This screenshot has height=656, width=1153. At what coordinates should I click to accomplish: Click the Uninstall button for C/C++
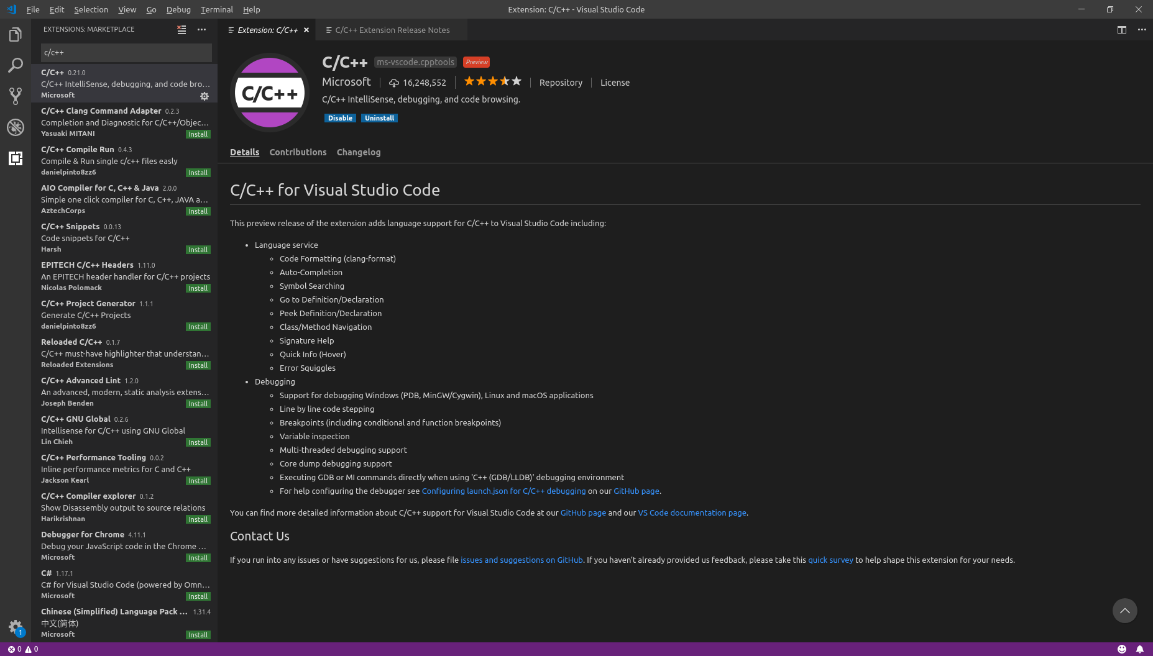click(379, 117)
